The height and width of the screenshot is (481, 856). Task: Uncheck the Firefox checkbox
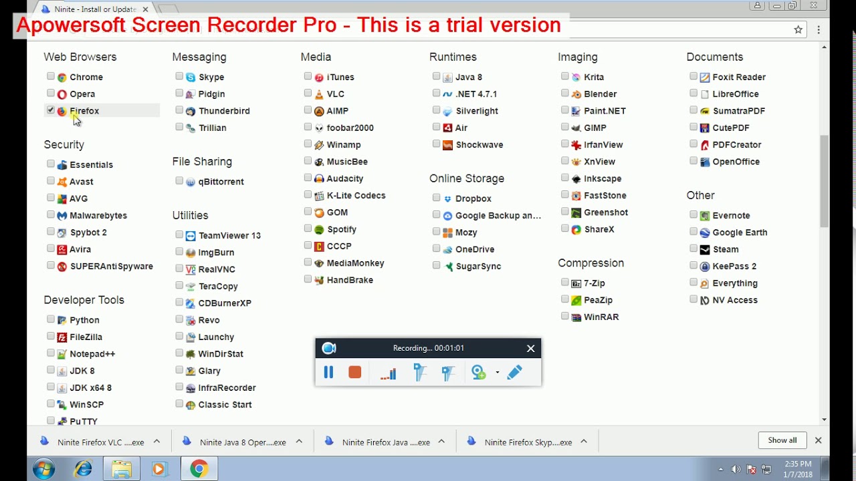point(51,110)
